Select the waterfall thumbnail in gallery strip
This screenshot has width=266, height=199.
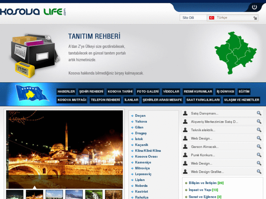(94, 194)
